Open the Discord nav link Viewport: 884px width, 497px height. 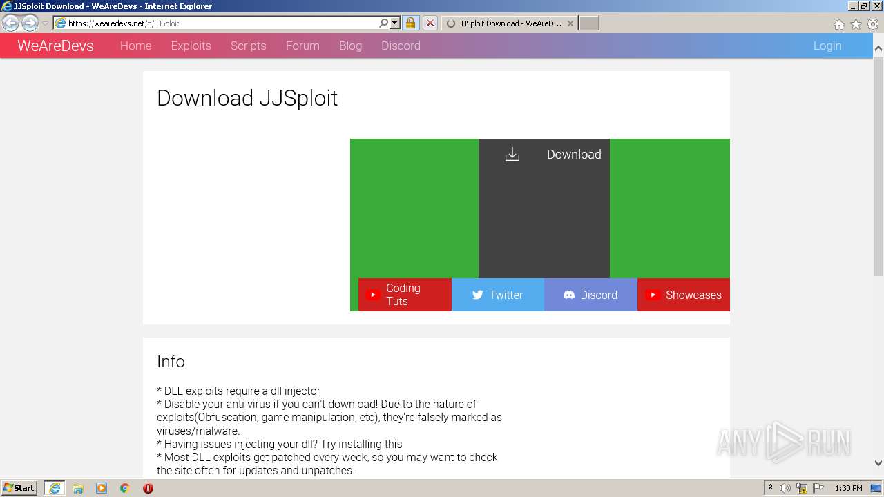click(x=401, y=46)
